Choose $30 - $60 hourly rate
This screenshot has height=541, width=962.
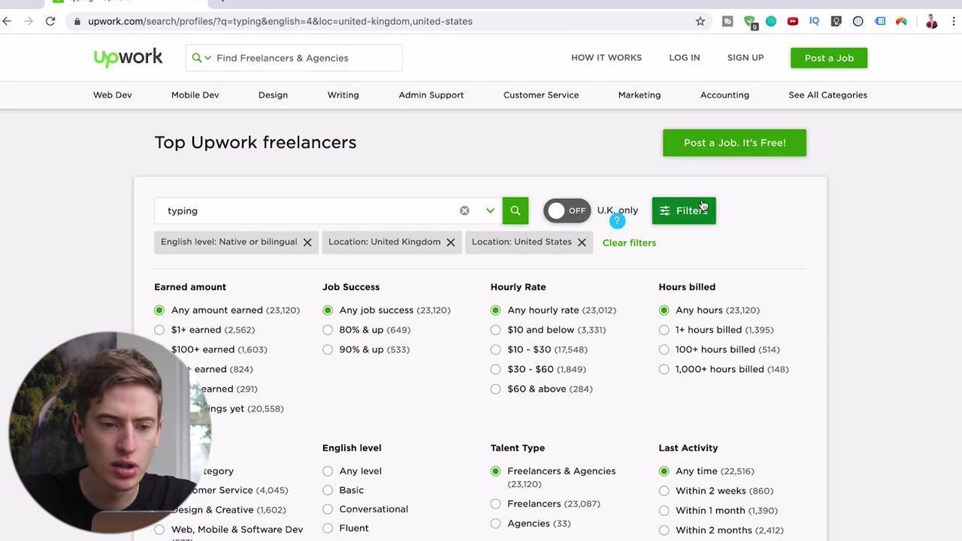click(x=495, y=369)
